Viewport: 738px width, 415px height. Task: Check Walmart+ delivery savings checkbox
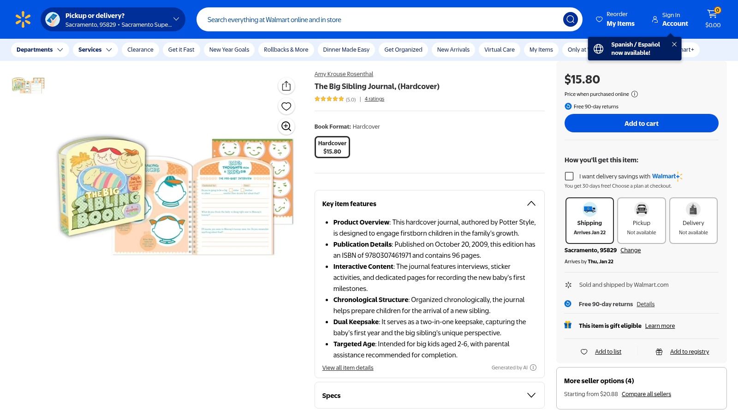point(569,176)
